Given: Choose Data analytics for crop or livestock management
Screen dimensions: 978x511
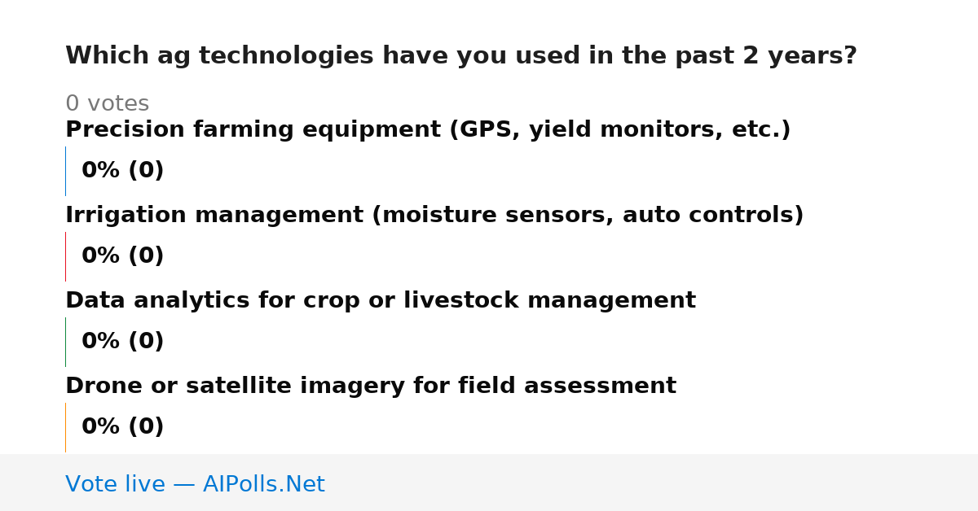Looking at the screenshot, I should (x=381, y=301).
